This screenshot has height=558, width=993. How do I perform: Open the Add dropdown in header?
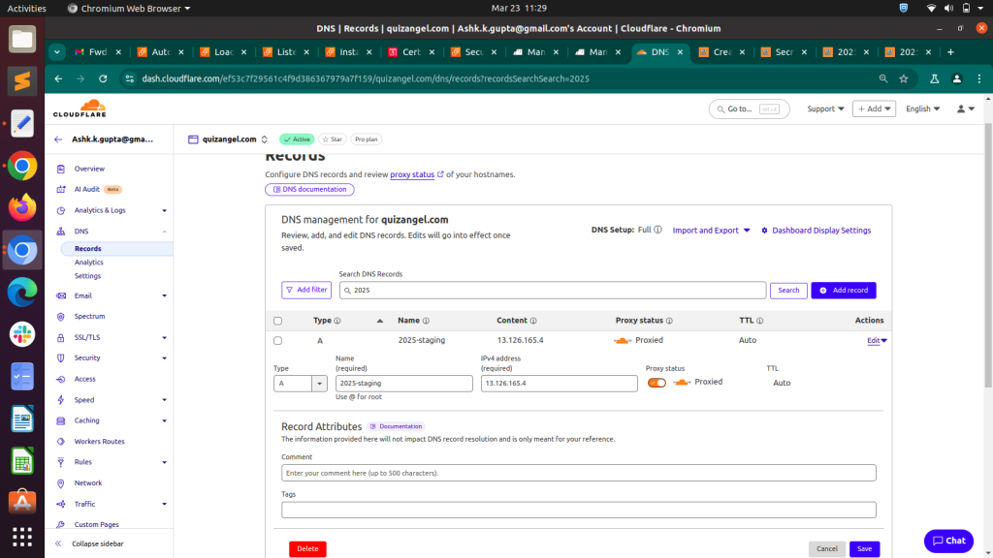point(874,108)
